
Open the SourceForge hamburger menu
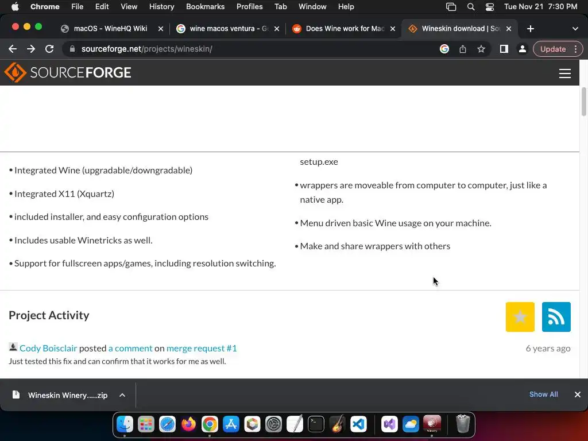coord(565,73)
